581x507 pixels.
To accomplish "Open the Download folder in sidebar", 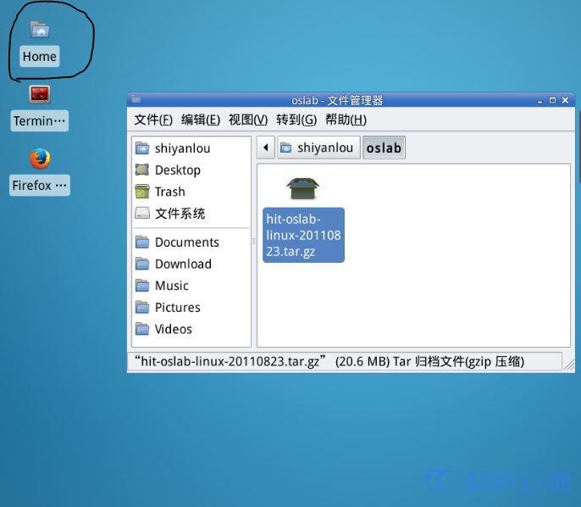I will pos(183,264).
